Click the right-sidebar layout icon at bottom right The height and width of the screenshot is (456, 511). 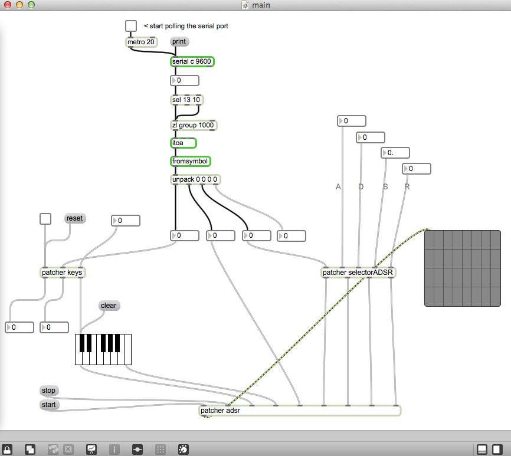pos(497,450)
